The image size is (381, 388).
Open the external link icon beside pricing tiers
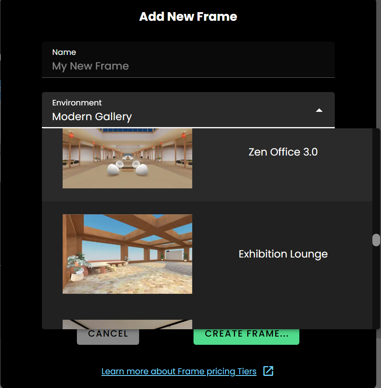pyautogui.click(x=268, y=371)
